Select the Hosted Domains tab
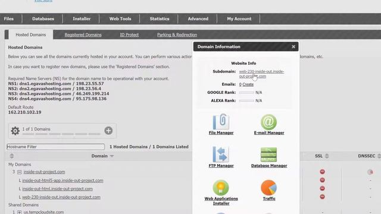381x214 pixels. tap(31, 34)
